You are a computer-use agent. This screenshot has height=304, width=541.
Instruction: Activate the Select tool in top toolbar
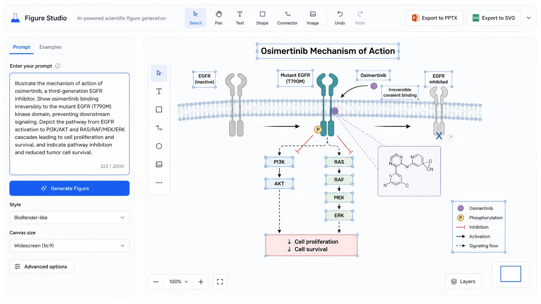(x=195, y=18)
